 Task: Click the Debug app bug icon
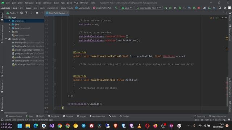[x=180, y=8]
